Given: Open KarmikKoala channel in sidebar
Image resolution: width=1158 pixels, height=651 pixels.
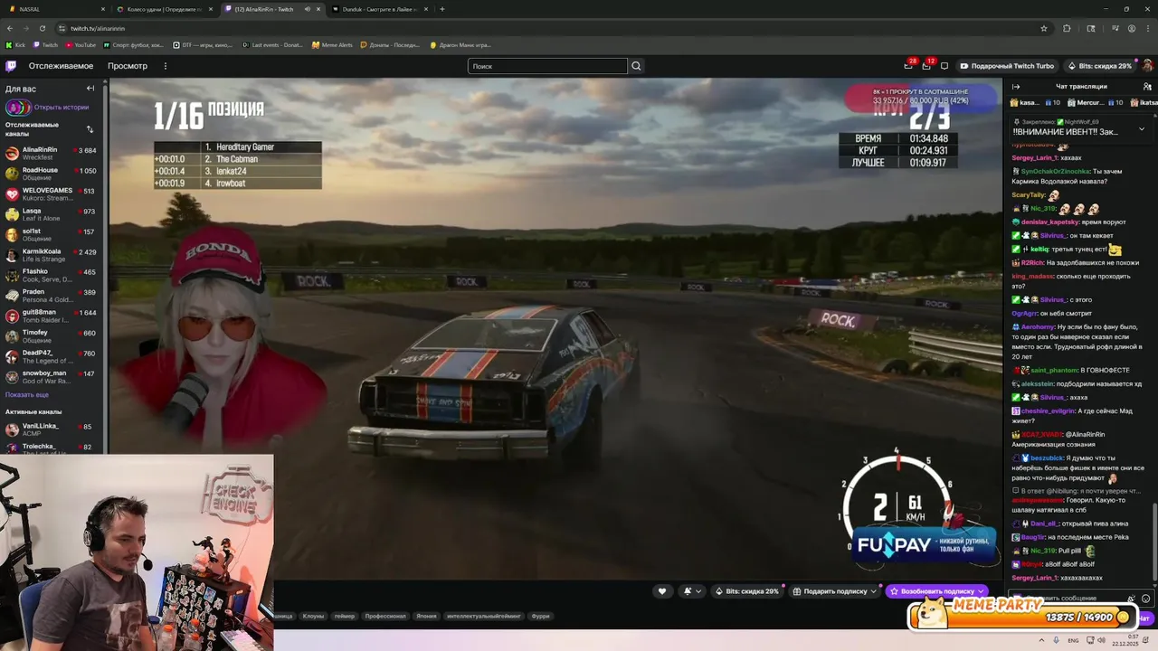Looking at the screenshot, I should (52, 255).
